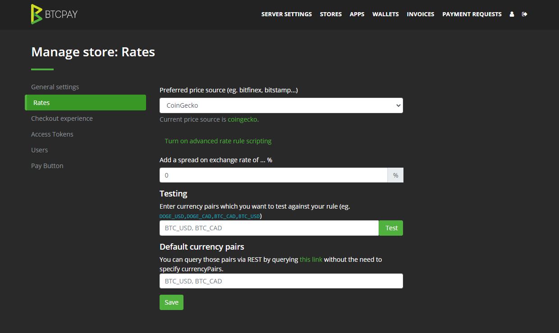The image size is (559, 333).
Task: Select the Rates sidebar item
Action: click(x=86, y=103)
